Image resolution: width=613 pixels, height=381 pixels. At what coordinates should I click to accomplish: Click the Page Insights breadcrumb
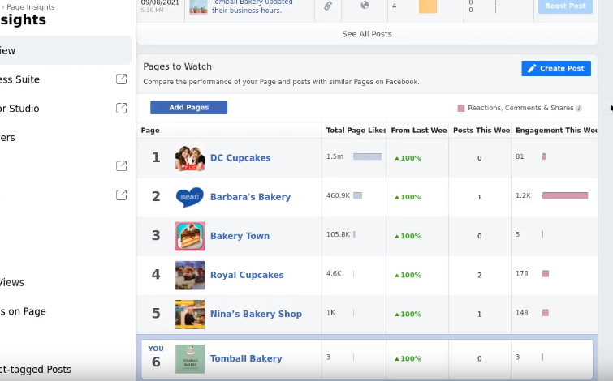tap(31, 7)
